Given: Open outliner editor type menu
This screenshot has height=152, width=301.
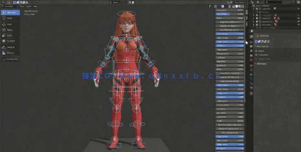Looking at the screenshot, I should pos(253,2).
